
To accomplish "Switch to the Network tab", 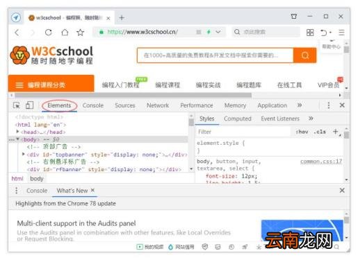I will click(158, 105).
